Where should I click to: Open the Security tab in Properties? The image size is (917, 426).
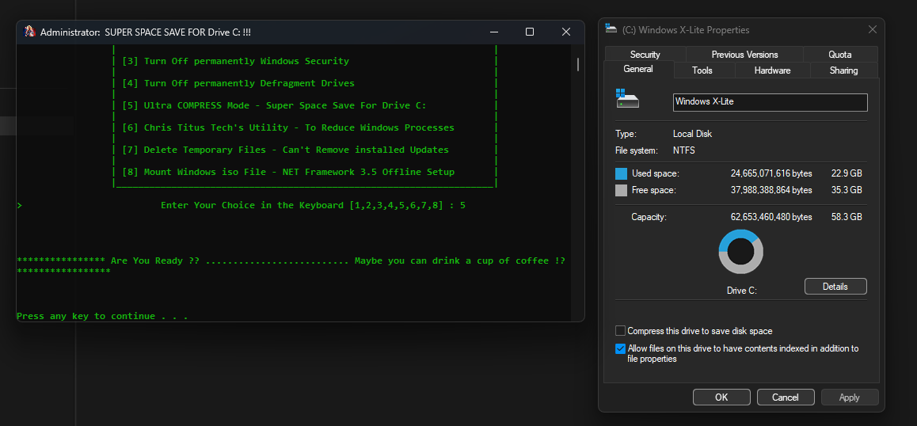645,55
